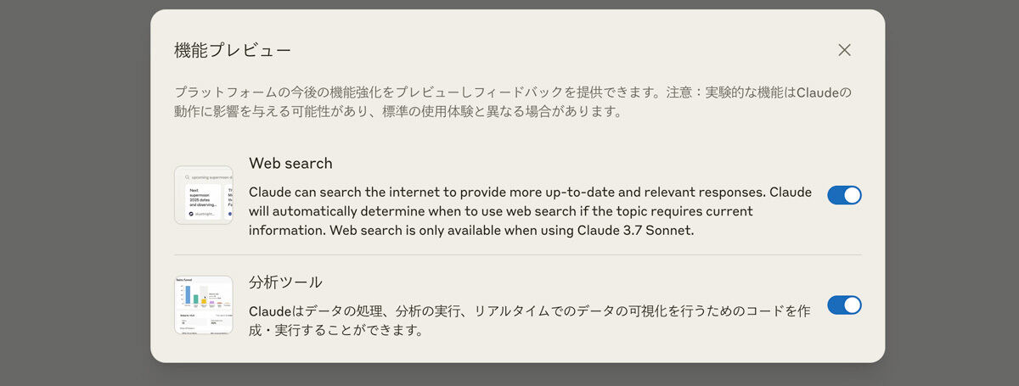Select the "Web search" feature heading
The image size is (1019, 386).
[x=290, y=163]
